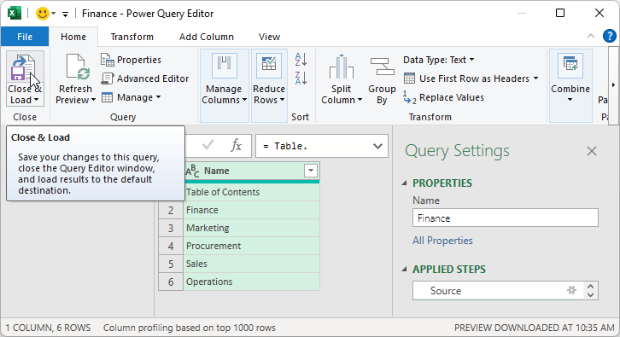Image resolution: width=620 pixels, height=337 pixels.
Task: Click Use First Row as Headers
Action: coord(466,78)
